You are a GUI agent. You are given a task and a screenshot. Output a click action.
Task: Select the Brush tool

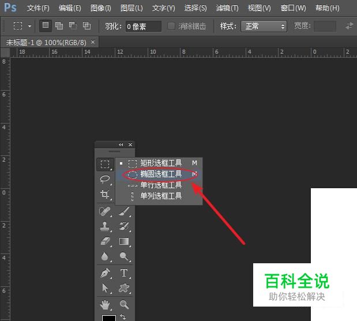coord(124,211)
